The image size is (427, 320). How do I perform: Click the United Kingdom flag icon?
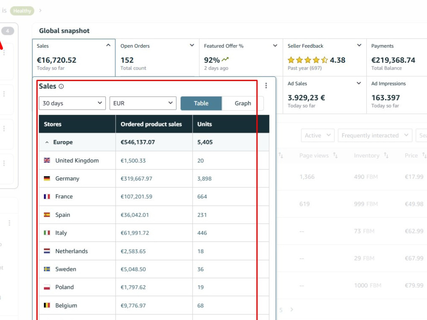tap(47, 160)
